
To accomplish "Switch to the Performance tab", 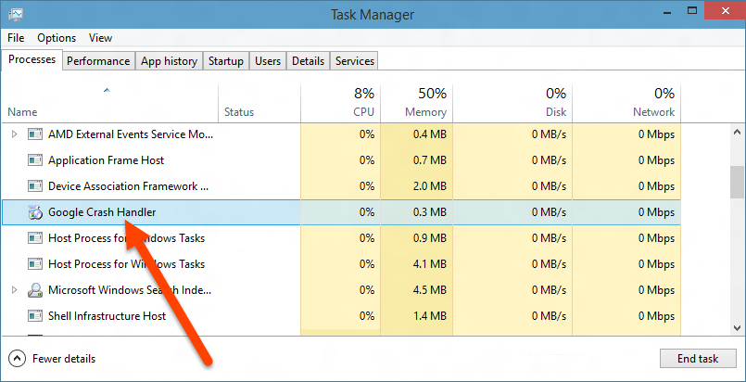I will point(98,61).
